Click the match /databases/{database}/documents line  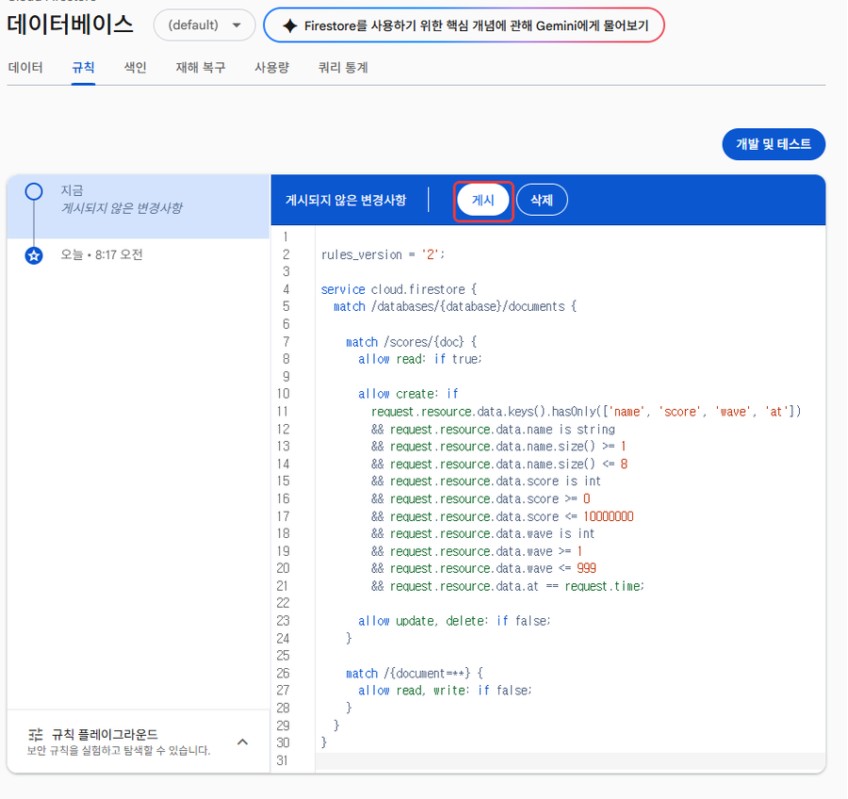[455, 307]
